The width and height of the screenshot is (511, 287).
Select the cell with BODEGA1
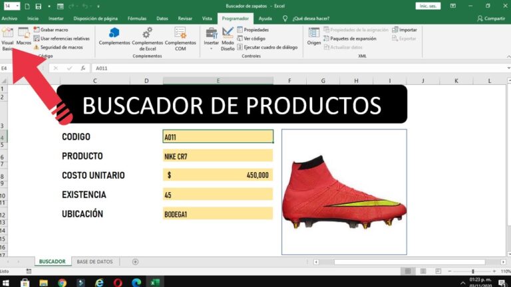pyautogui.click(x=218, y=213)
